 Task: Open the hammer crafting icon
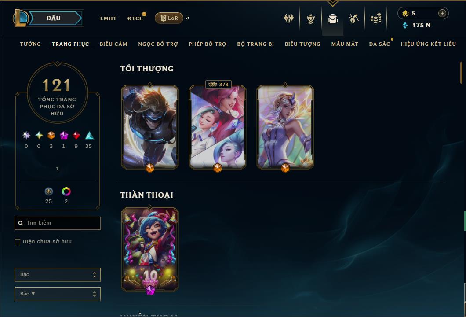click(353, 19)
